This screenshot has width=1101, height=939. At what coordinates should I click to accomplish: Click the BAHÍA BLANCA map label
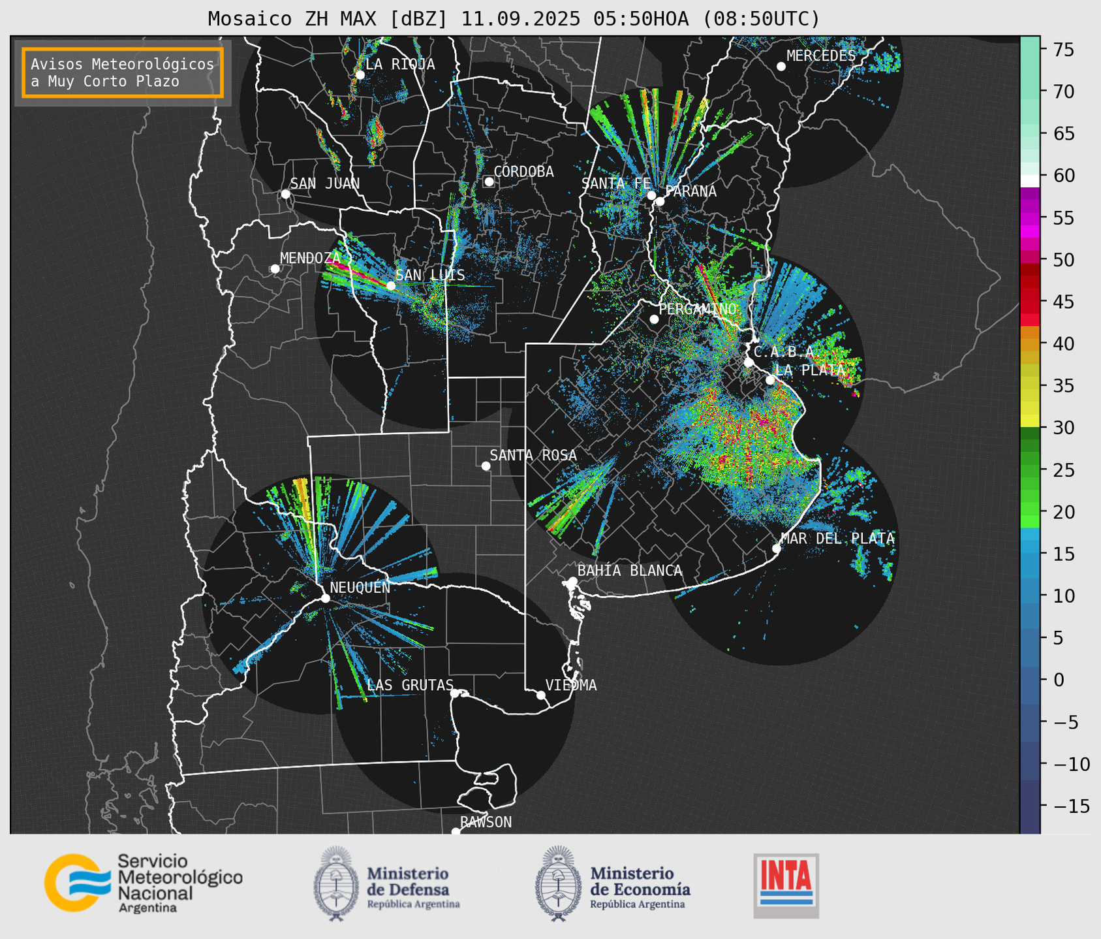[630, 571]
